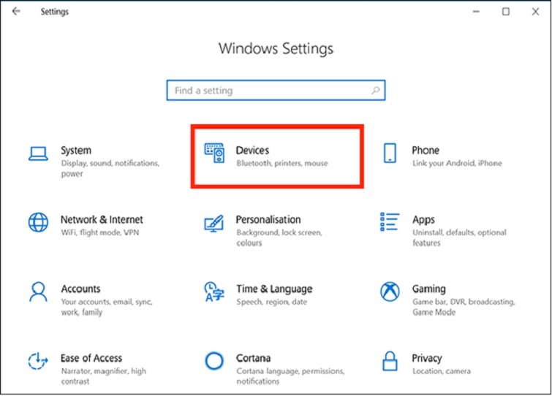The height and width of the screenshot is (396, 552).
Task: Open Cortana via the circle icon
Action: (213, 361)
